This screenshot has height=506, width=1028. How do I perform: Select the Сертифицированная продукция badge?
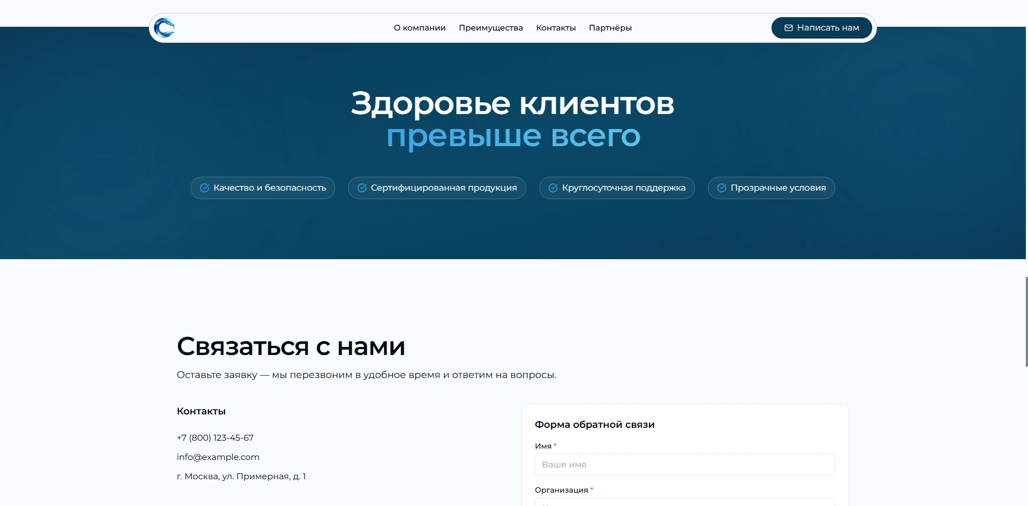pyautogui.click(x=437, y=188)
